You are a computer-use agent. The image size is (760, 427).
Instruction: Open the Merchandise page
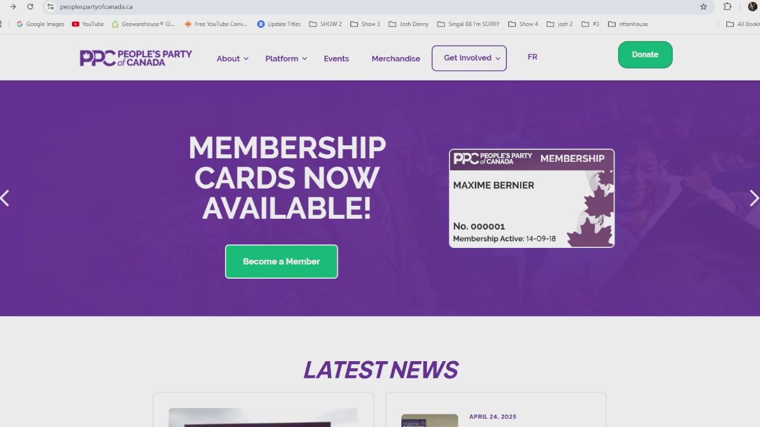click(396, 59)
